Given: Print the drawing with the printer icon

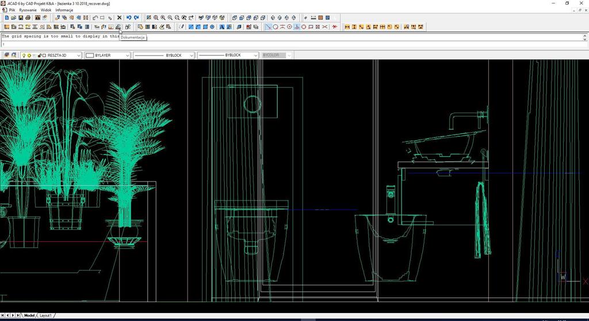Looking at the screenshot, I should click(28, 18).
